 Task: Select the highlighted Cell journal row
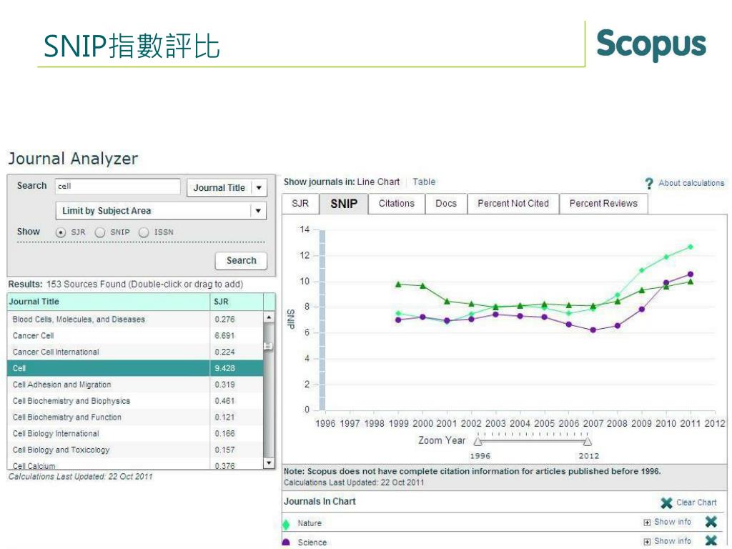click(x=135, y=368)
